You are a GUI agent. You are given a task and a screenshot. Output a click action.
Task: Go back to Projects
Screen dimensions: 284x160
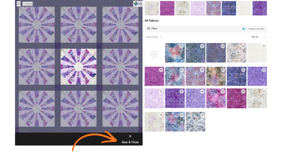point(27,4)
